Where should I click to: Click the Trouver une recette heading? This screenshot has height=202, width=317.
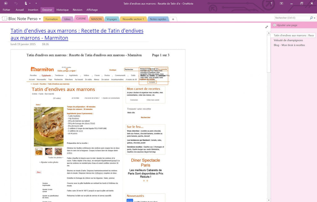pos(139,109)
